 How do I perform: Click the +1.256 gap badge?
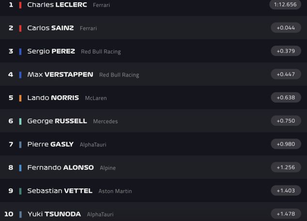click(x=286, y=167)
